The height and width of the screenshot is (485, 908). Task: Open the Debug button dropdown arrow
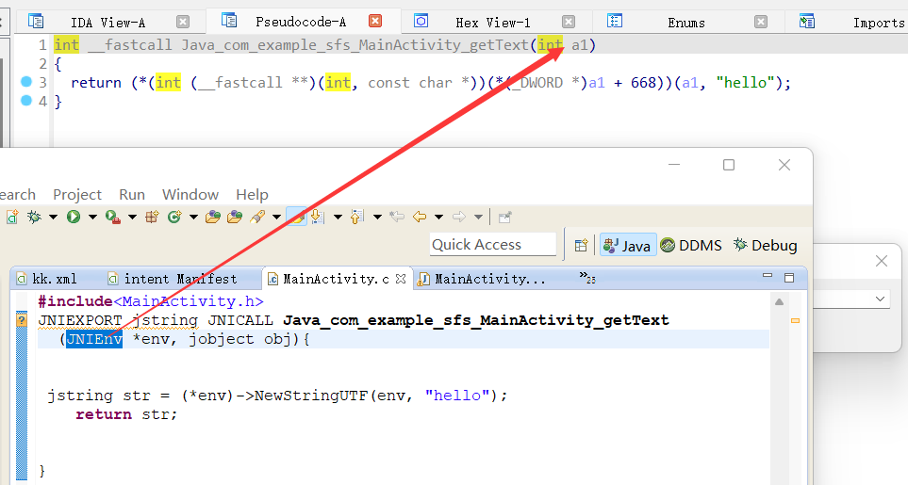coord(53,218)
